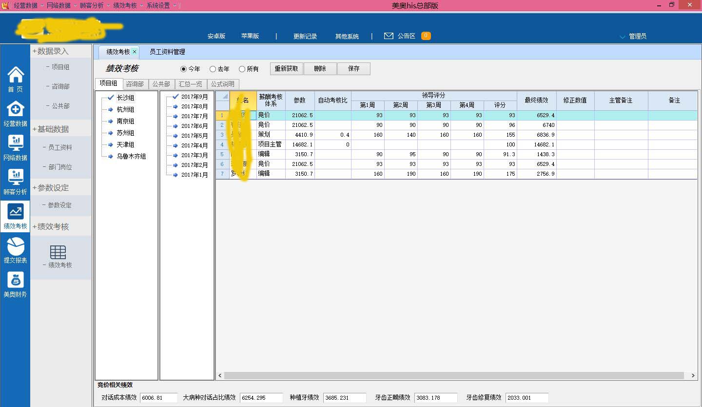This screenshot has width=702, height=407.
Task: Click the horizontal scrollbar under the table
Action: point(453,375)
